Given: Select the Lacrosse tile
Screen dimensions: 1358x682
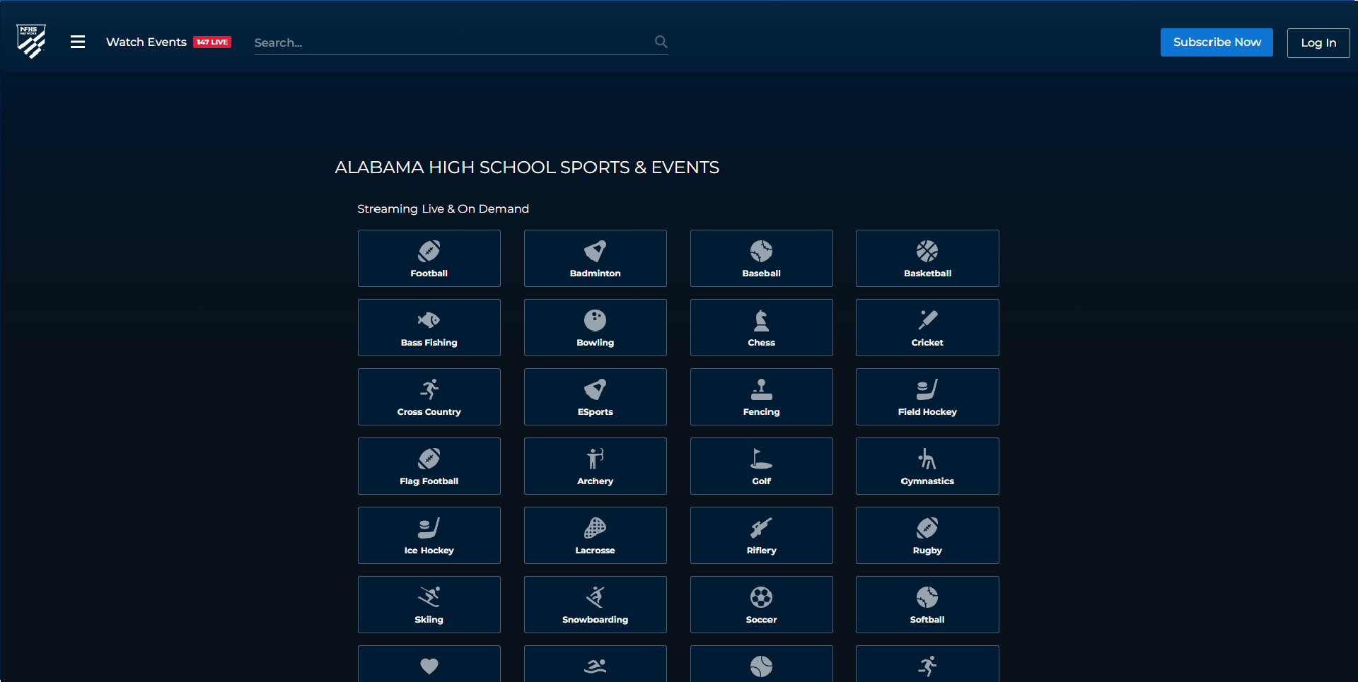Looking at the screenshot, I should tap(595, 535).
